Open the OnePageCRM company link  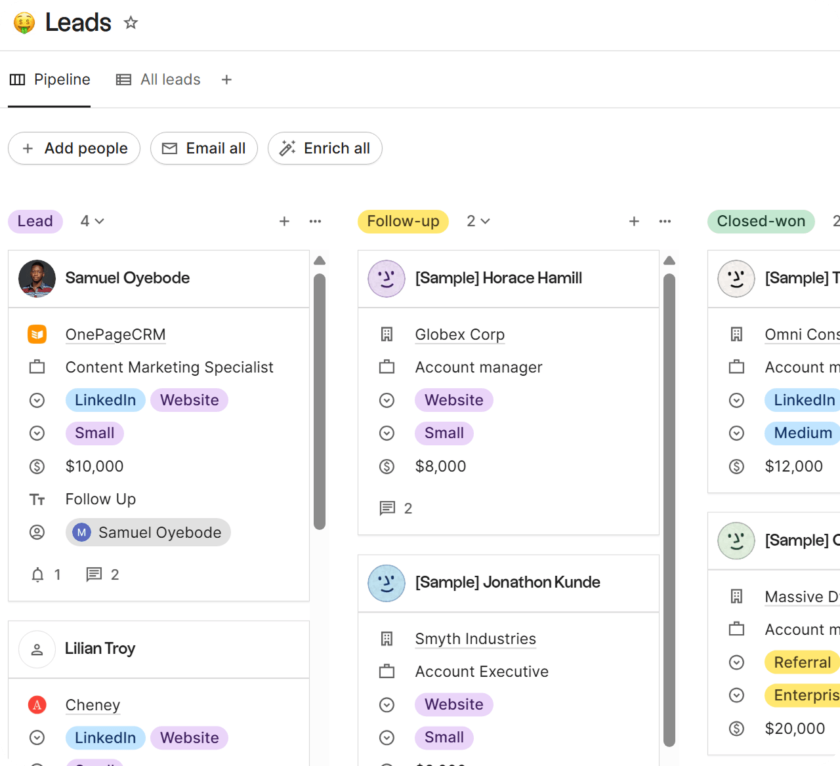click(115, 334)
